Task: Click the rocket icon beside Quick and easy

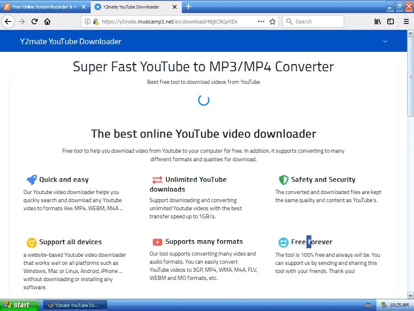Action: (x=32, y=179)
